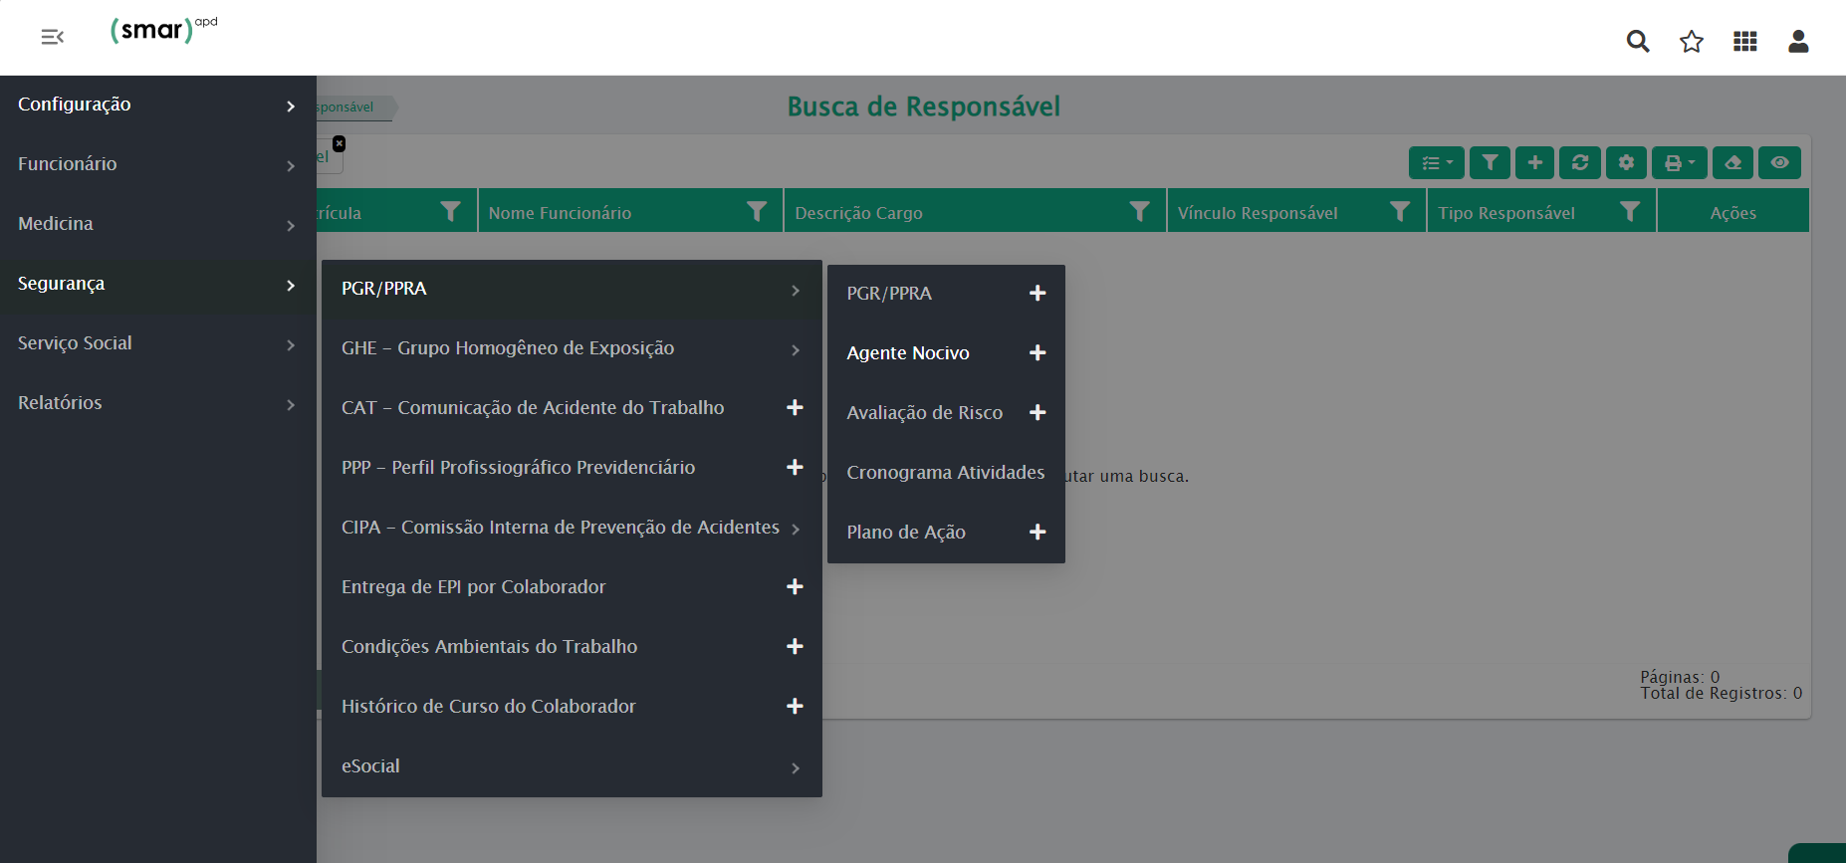Screen dimensions: 1846x863
Task: Click the eraser clear button in toolbar
Action: pos(1732,162)
